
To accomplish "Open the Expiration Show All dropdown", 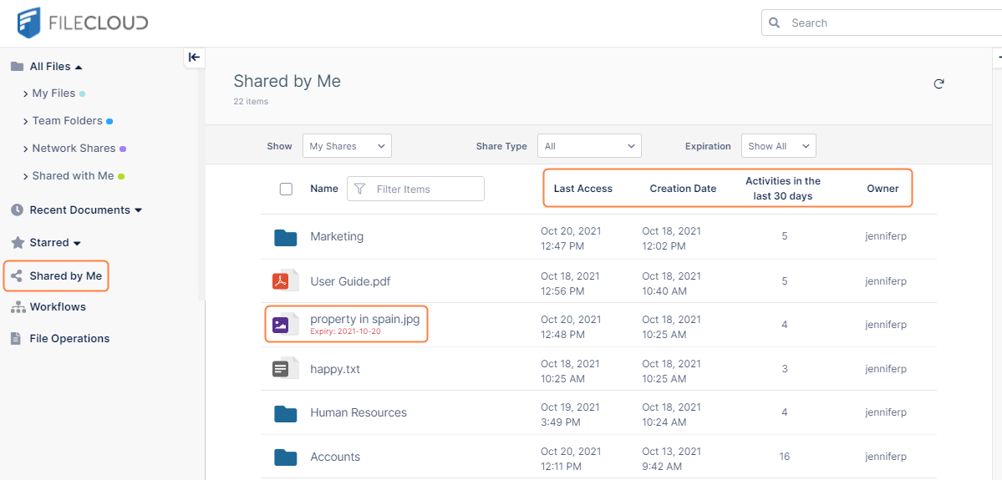I will coord(778,146).
